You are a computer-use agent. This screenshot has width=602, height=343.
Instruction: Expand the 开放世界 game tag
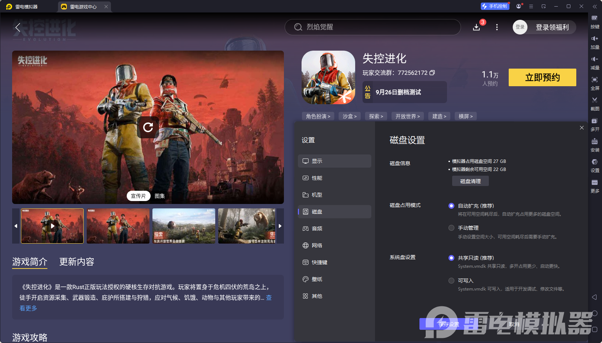[407, 116]
